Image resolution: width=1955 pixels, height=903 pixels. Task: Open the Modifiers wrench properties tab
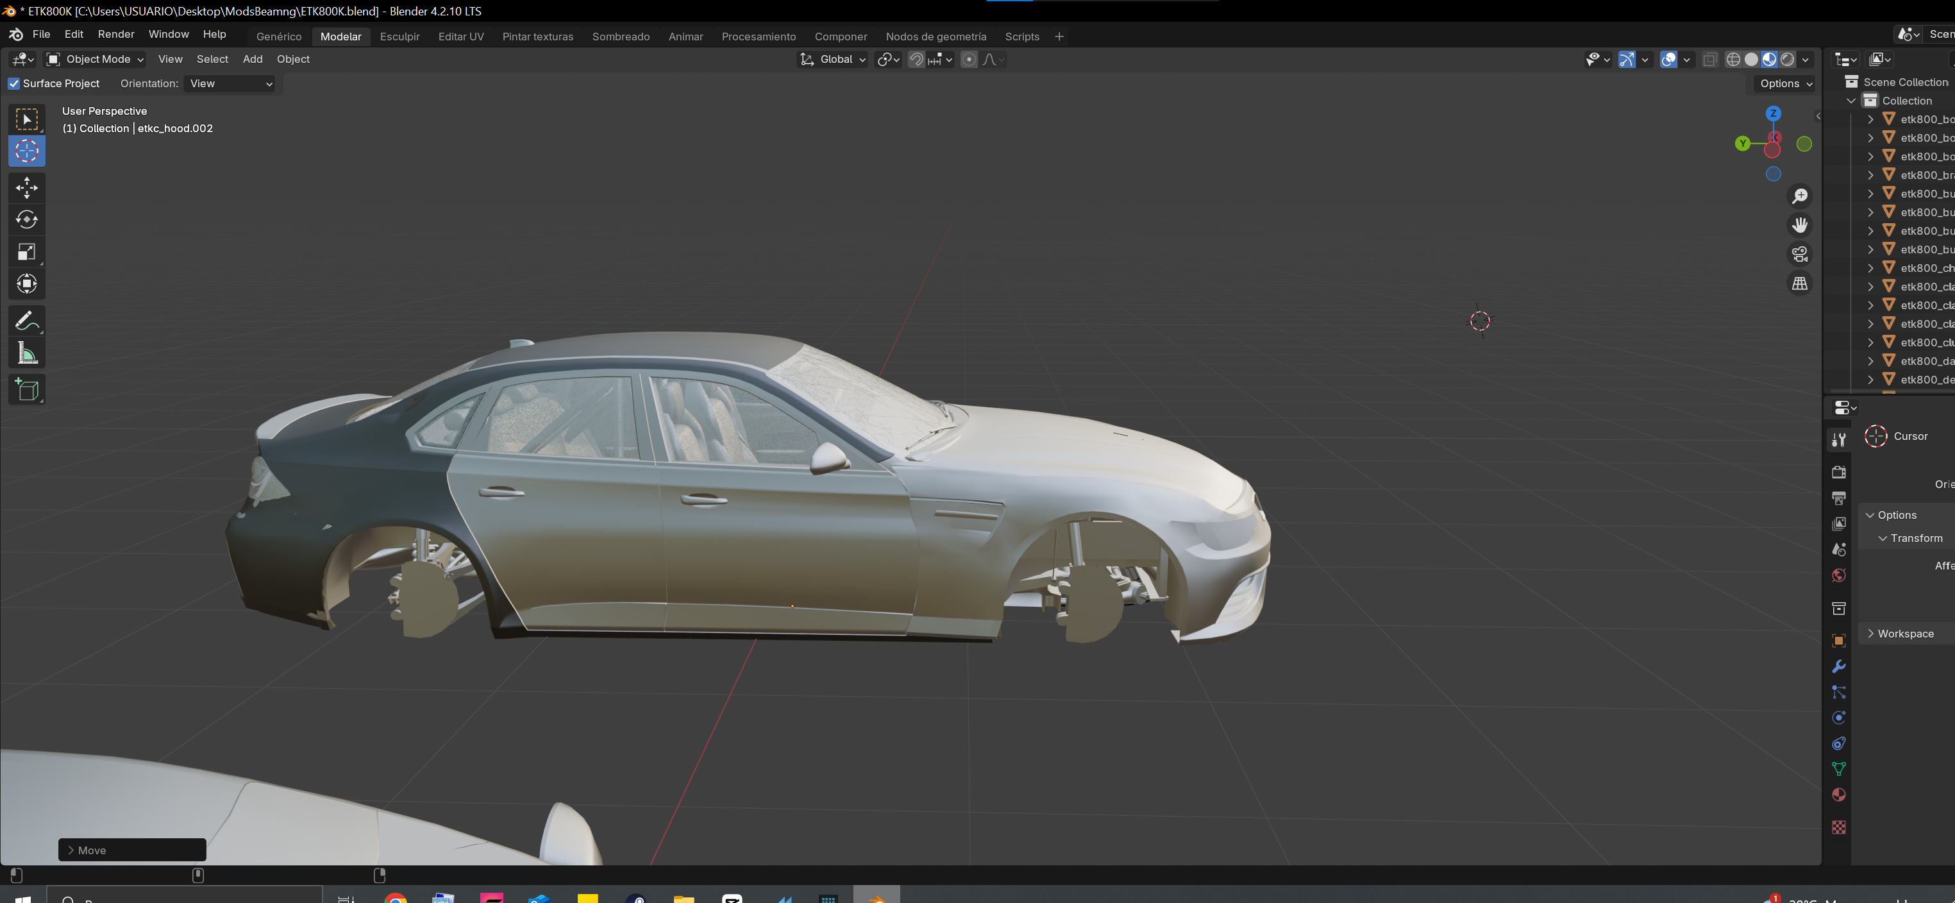[x=1838, y=666]
